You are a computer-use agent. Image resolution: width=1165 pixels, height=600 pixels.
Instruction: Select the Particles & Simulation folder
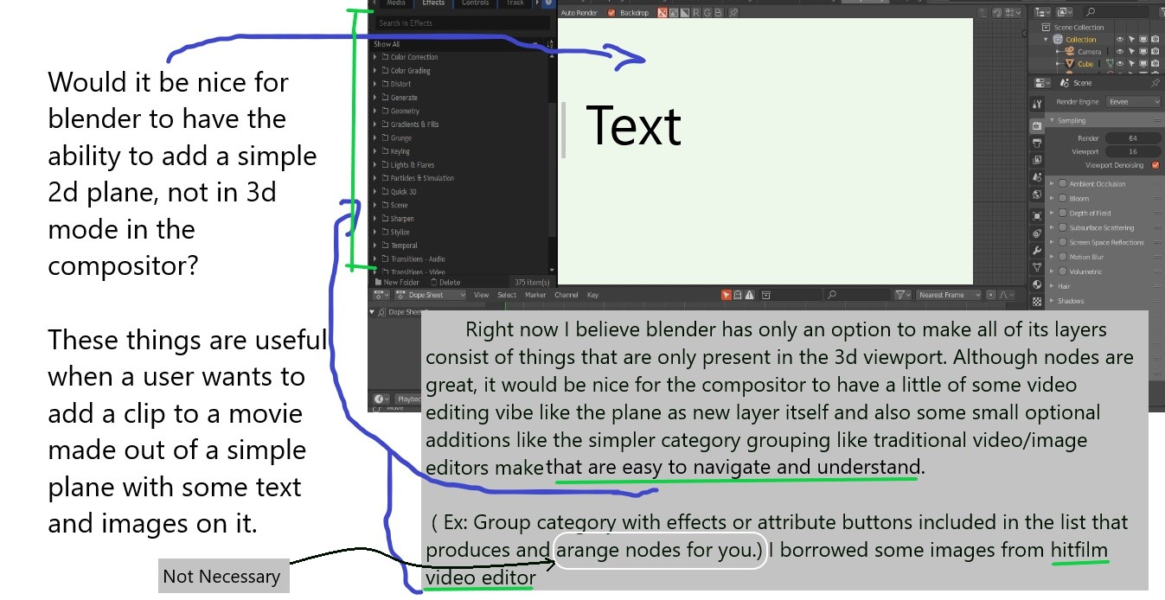(x=461, y=178)
